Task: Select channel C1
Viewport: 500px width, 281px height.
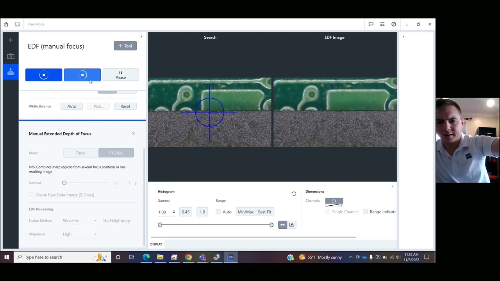Action: (334, 202)
